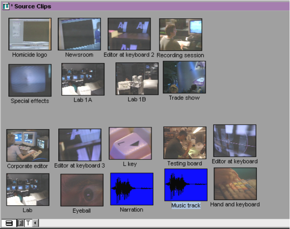290x229 pixels.
Task: Select the Homicide logo clip thumbnail
Action: tap(30, 34)
